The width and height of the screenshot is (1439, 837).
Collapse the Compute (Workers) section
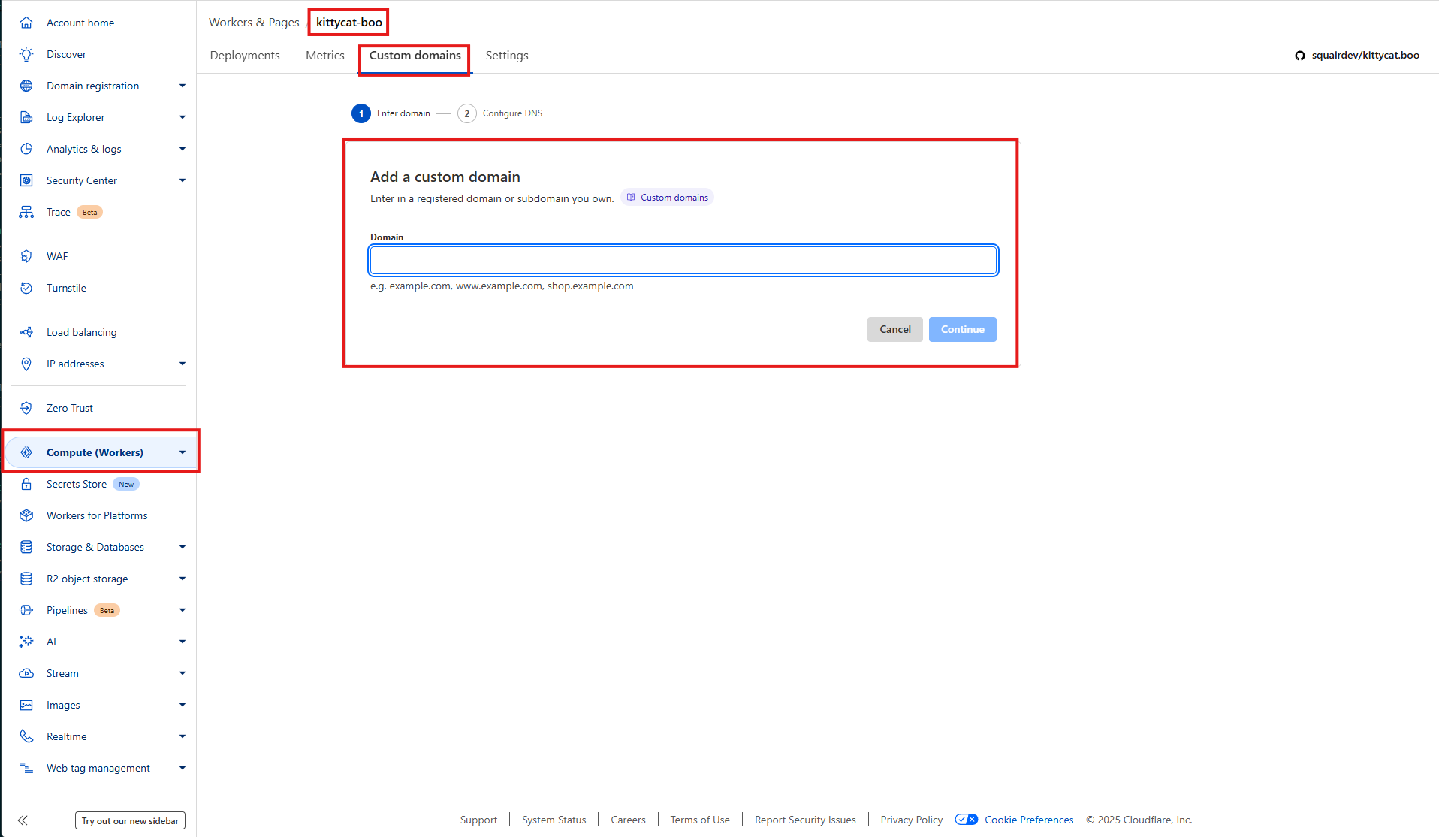[x=183, y=452]
